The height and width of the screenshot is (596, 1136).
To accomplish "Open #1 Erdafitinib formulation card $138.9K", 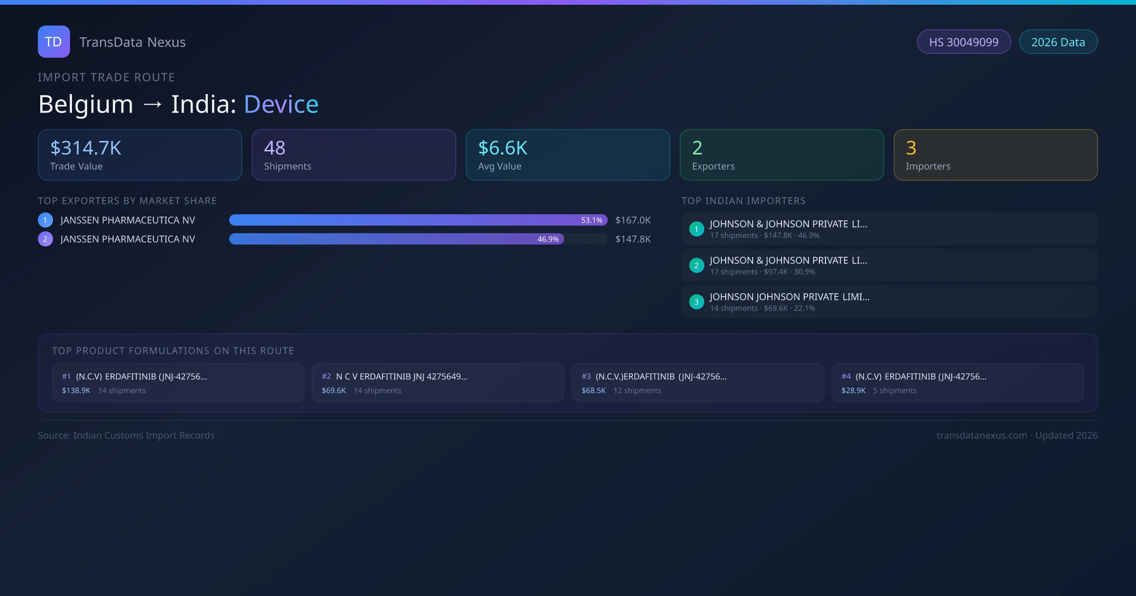I will [x=178, y=383].
